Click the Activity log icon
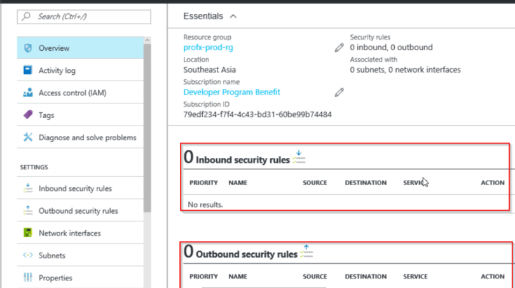The image size is (515, 288). (27, 70)
